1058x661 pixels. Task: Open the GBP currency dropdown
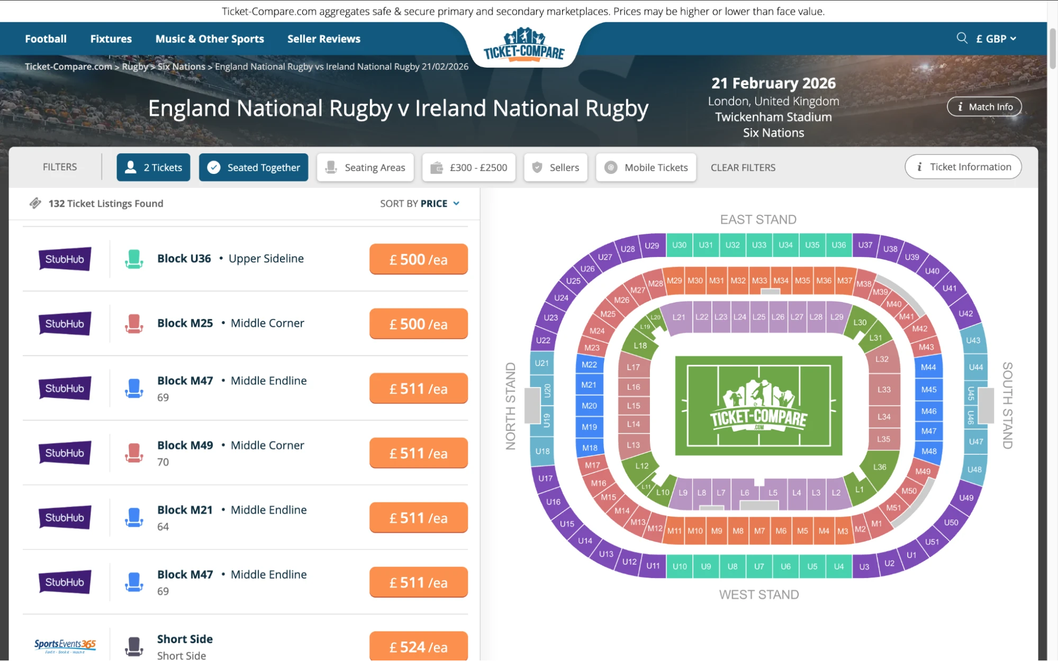coord(995,38)
